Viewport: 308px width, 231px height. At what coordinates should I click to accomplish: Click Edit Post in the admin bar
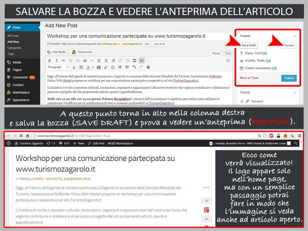96,143
